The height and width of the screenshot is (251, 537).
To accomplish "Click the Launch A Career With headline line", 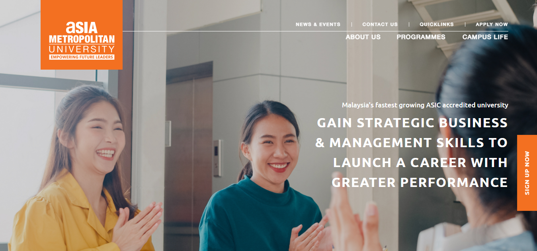I will (420, 162).
